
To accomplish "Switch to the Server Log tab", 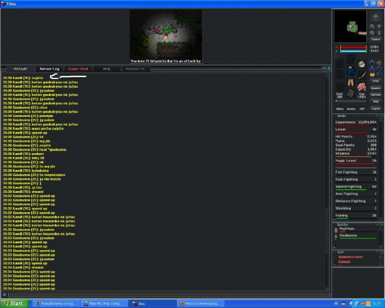I will [x=49, y=69].
